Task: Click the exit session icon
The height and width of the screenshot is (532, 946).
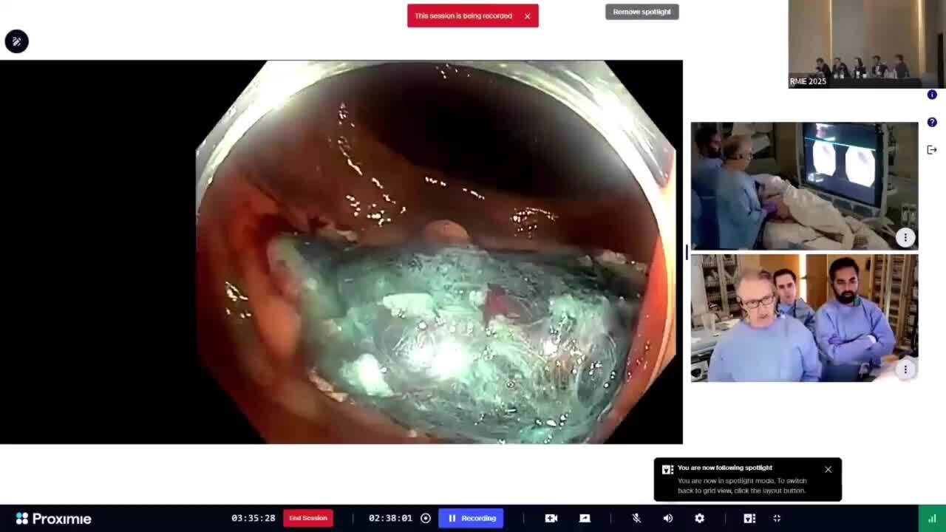Action: point(932,150)
